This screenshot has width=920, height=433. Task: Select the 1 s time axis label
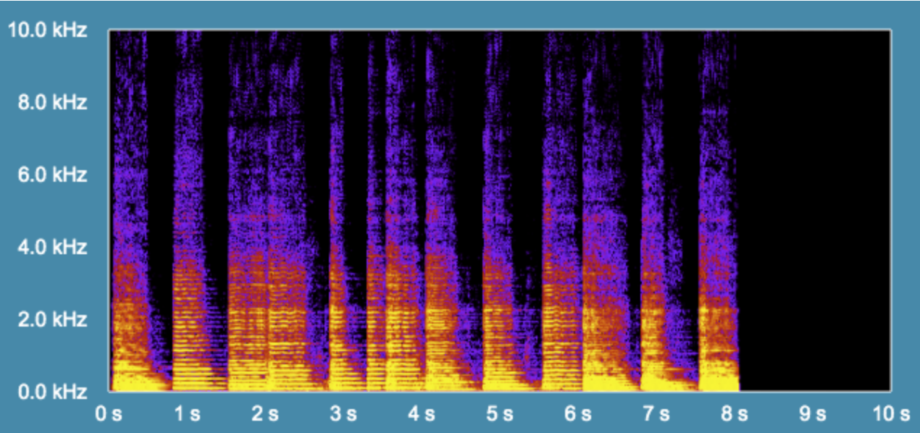[187, 414]
